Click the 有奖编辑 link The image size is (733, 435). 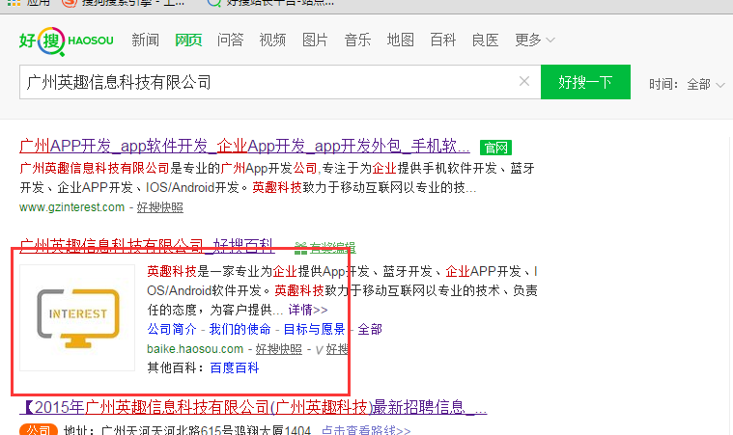(325, 248)
